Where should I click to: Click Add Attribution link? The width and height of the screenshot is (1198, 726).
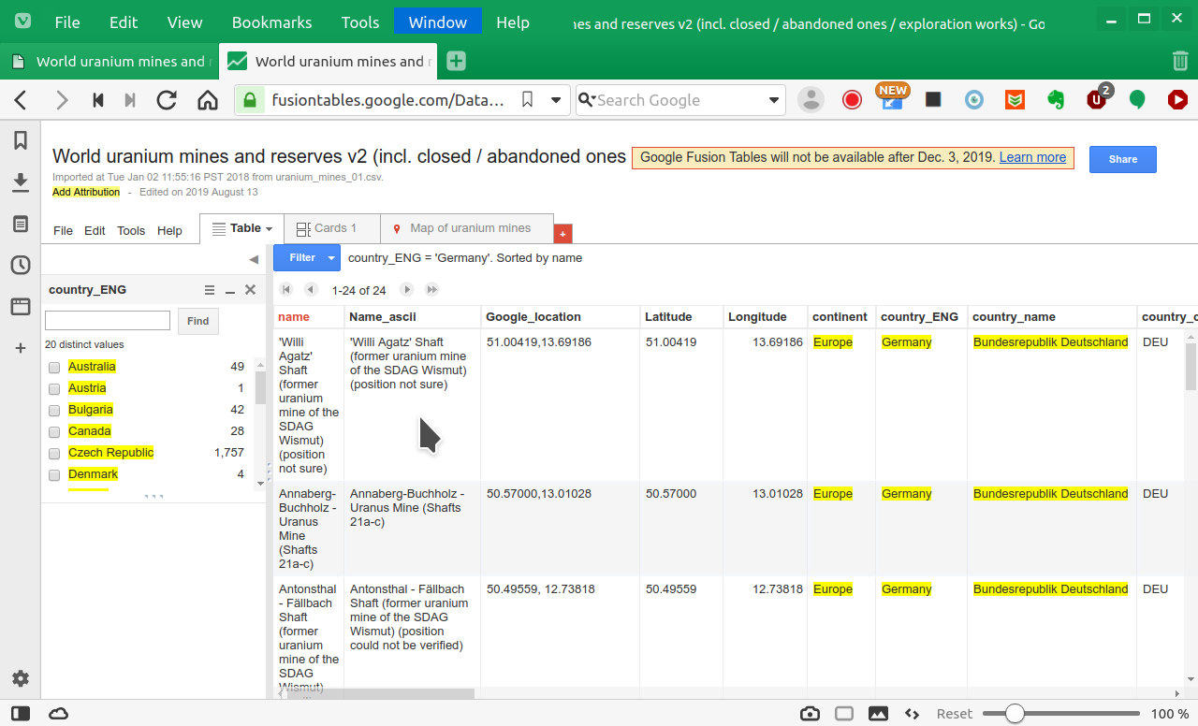[x=86, y=192]
